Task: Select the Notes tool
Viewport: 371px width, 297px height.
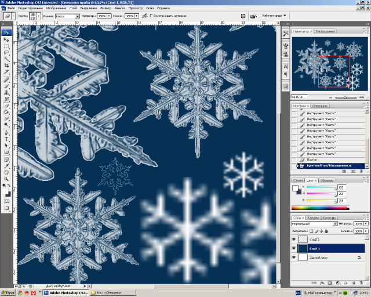Action: click(6, 160)
